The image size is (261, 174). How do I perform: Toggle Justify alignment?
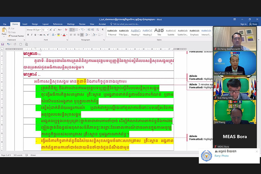click(82, 35)
